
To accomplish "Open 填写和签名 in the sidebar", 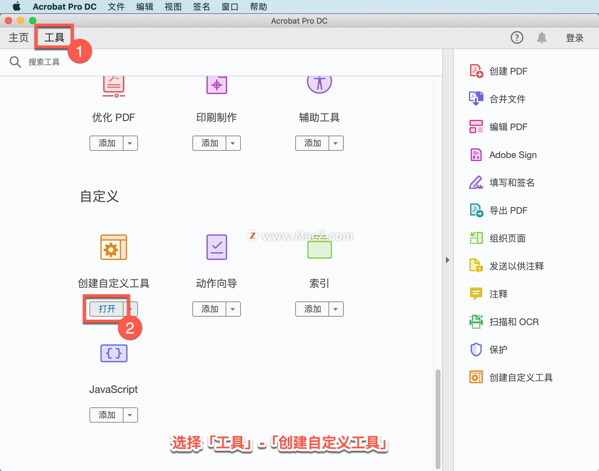I will coord(502,183).
